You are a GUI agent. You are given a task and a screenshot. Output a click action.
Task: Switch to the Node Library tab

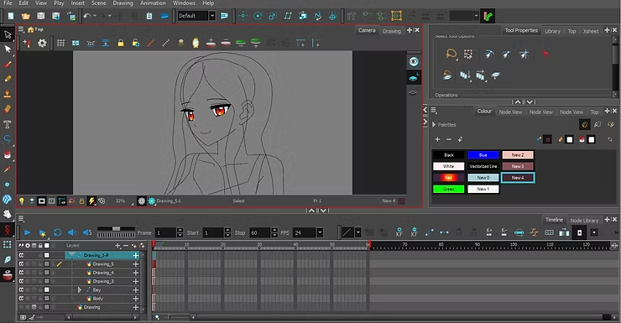click(584, 220)
